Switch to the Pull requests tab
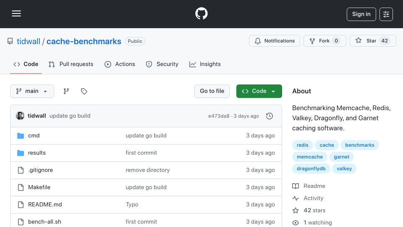 (71, 64)
